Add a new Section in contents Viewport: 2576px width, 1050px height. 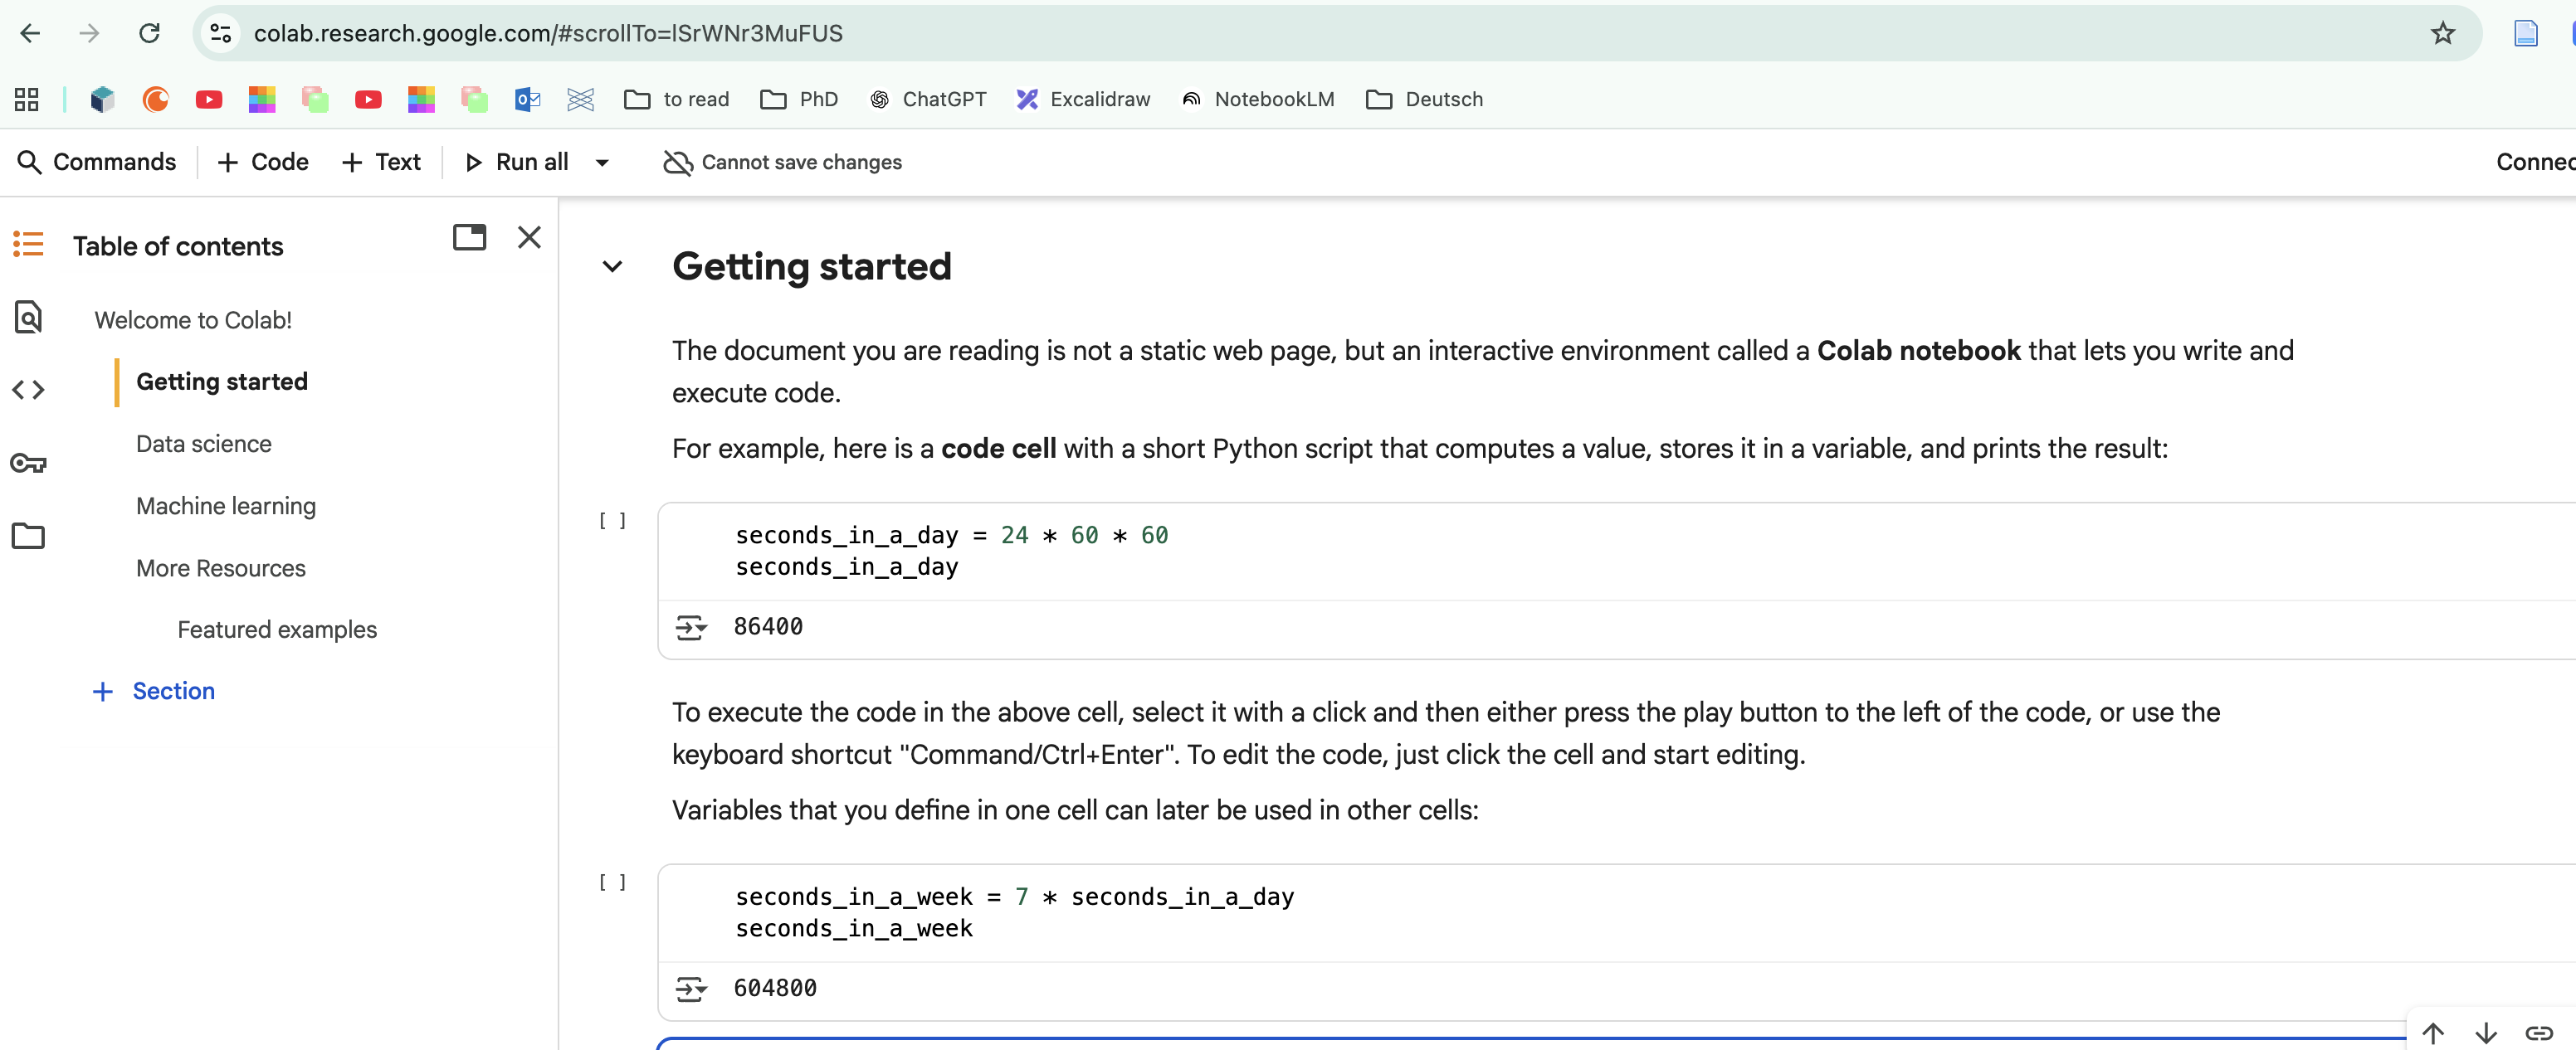pos(154,692)
